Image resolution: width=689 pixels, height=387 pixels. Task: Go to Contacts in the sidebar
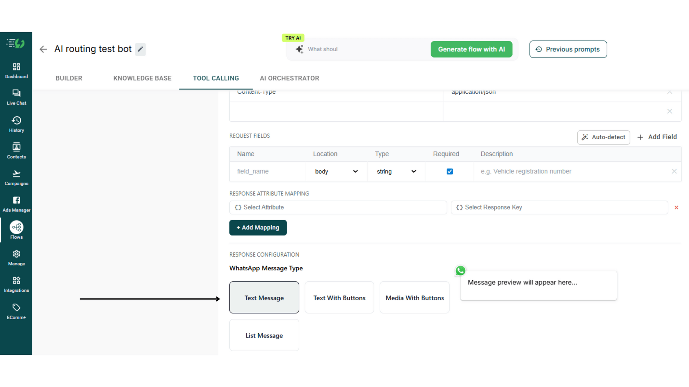click(x=16, y=147)
